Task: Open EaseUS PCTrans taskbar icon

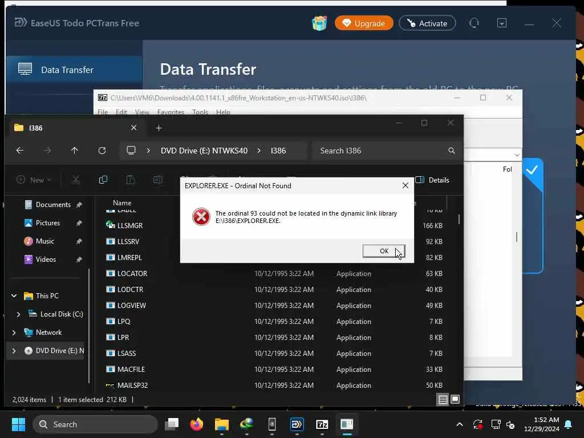Action: (297, 424)
